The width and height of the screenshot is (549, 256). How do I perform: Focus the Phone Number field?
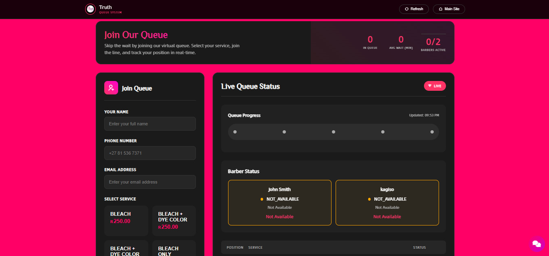150,153
